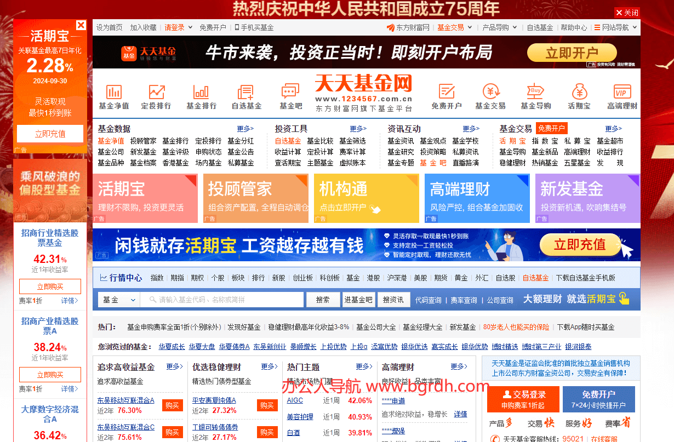This screenshot has width=674, height=442.
Task: Select the 基金排行 icon in main navigation
Action: [201, 91]
